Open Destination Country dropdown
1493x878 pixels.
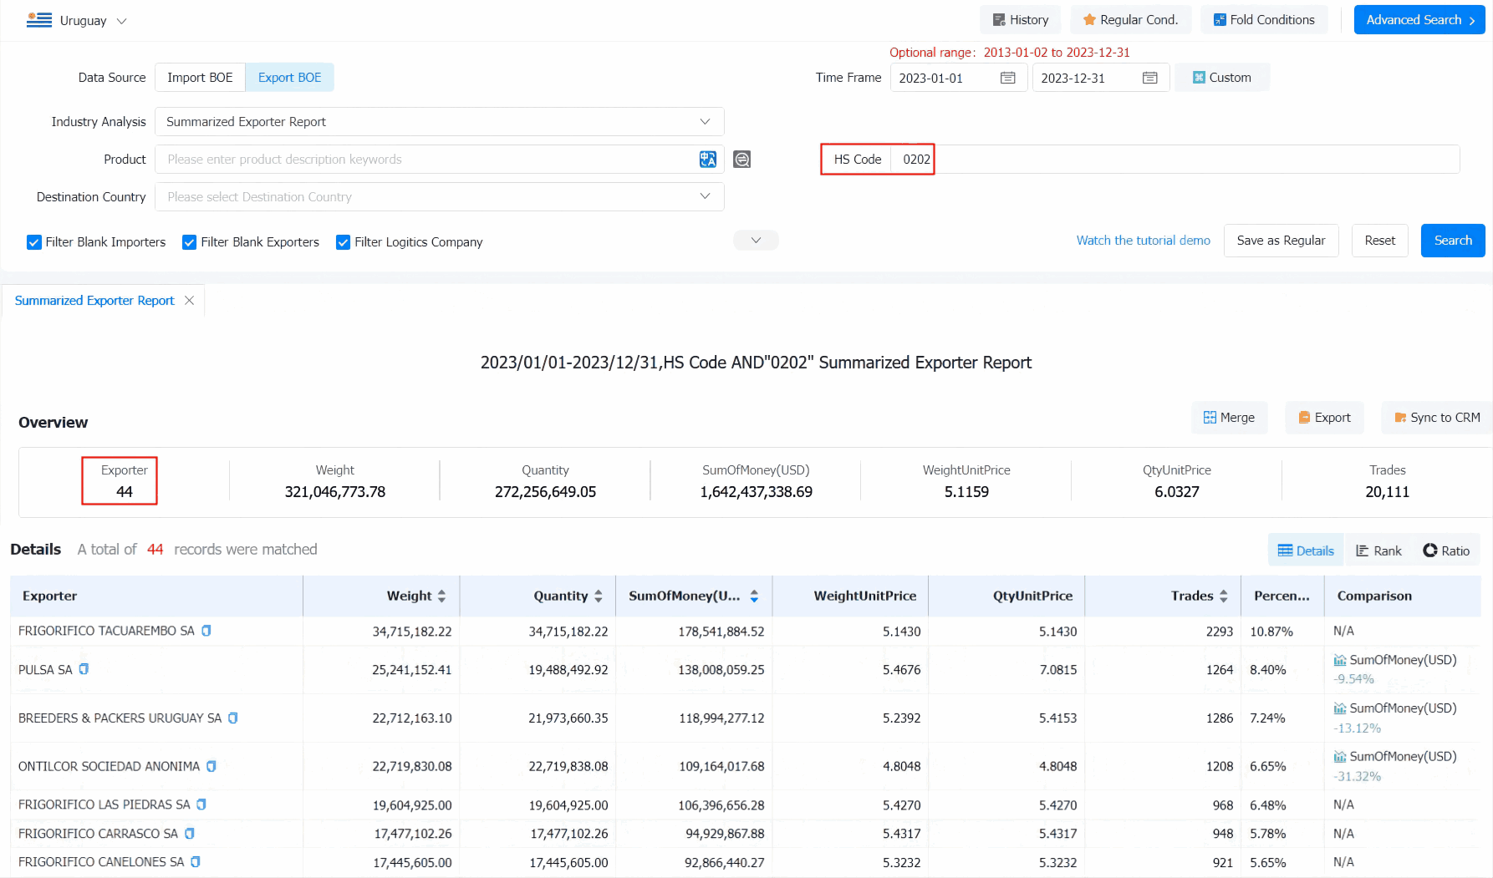click(439, 196)
